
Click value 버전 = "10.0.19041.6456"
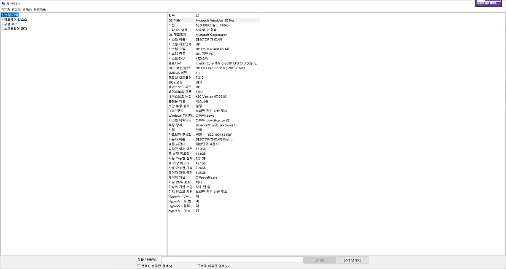[214, 134]
